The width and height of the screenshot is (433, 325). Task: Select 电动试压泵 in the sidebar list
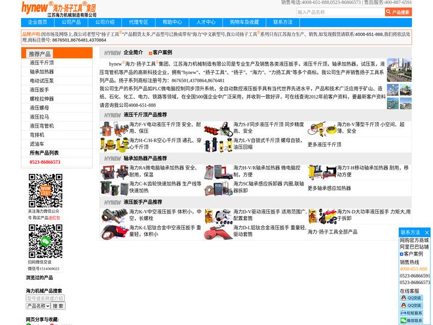pyautogui.click(x=41, y=81)
